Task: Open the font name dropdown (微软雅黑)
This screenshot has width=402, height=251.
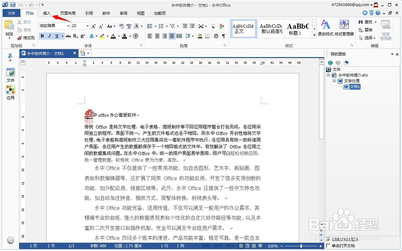Action: tap(68, 26)
